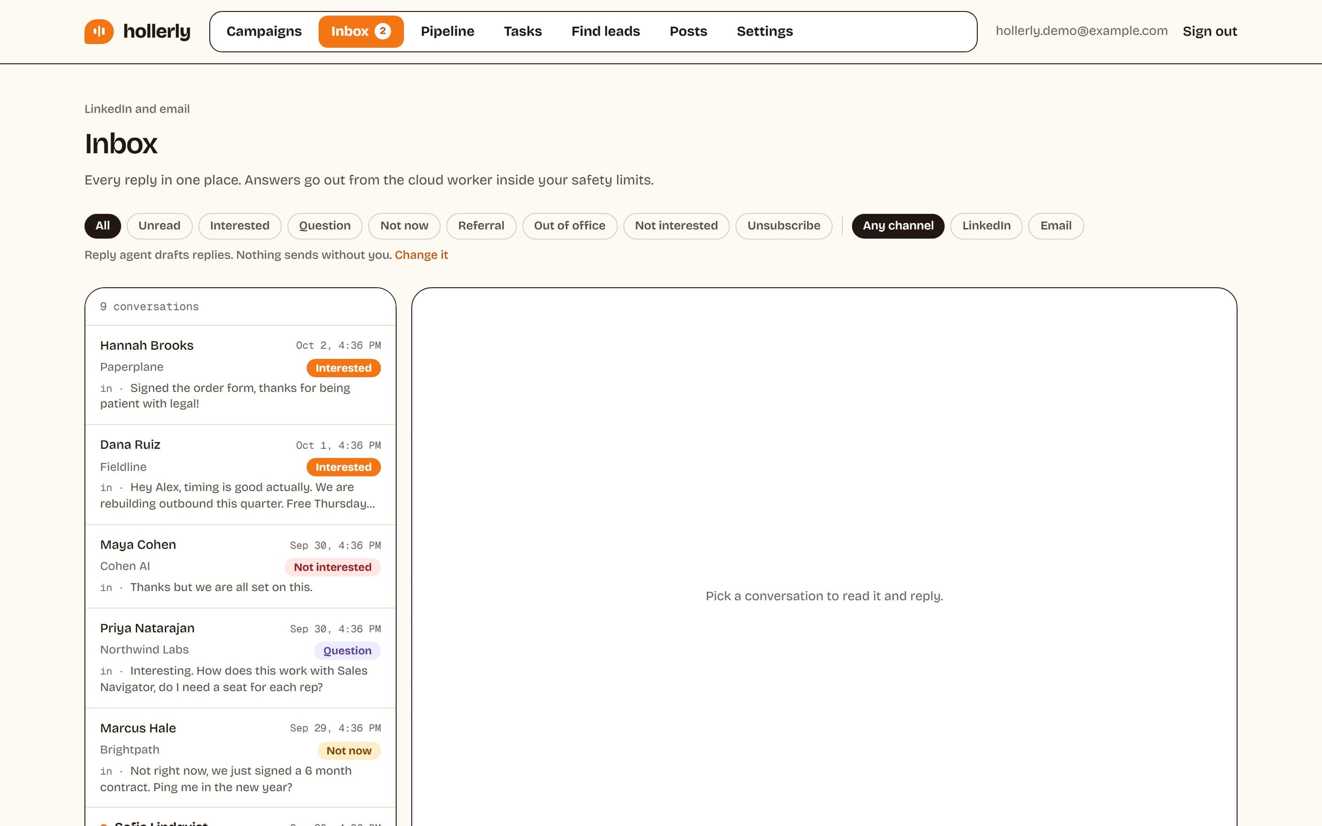The height and width of the screenshot is (826, 1322).
Task: Click the hollerly wordmark
Action: (x=157, y=32)
